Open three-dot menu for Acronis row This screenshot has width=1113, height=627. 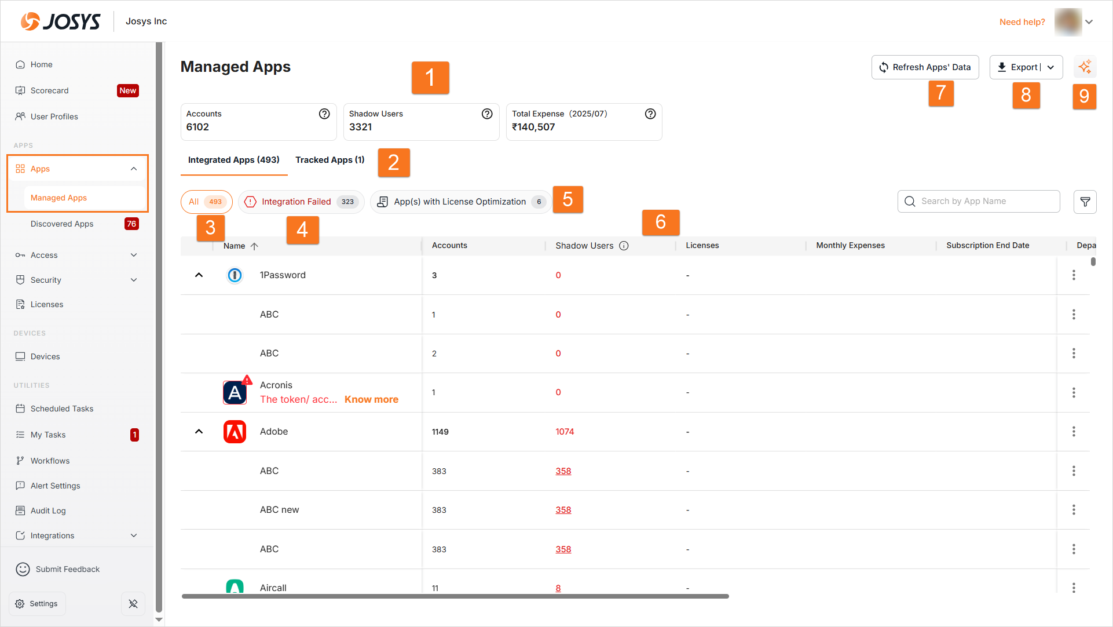1073,393
